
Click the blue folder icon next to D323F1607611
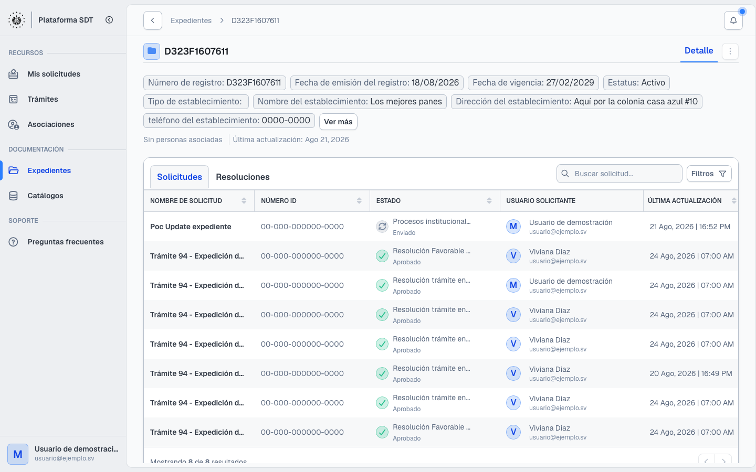tap(152, 51)
